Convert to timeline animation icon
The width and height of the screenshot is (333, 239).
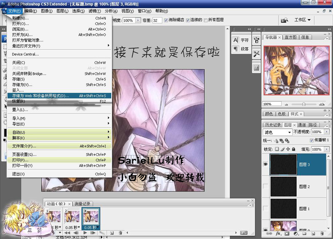(x=244, y=233)
